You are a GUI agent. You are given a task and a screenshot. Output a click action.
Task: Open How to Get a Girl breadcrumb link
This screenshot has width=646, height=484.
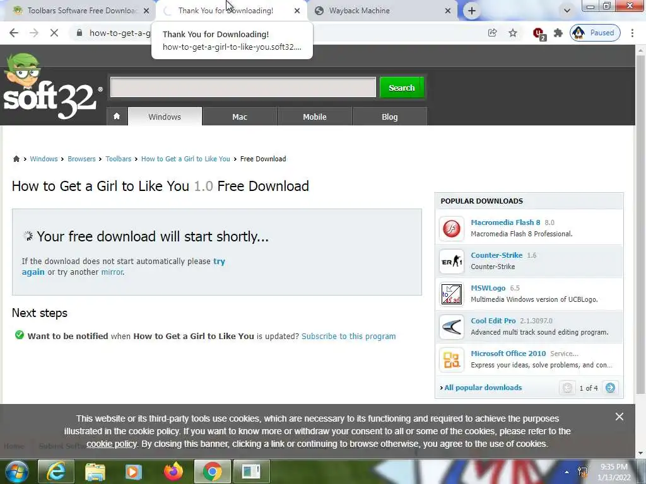click(x=185, y=159)
